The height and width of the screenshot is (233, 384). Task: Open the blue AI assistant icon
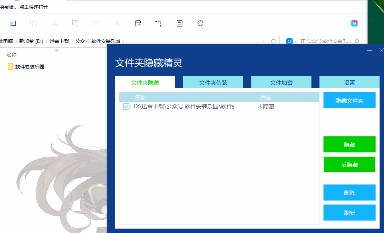pos(354,23)
